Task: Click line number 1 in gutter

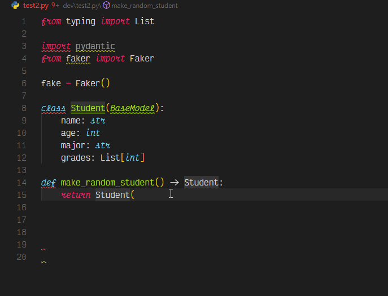Action: click(x=24, y=21)
